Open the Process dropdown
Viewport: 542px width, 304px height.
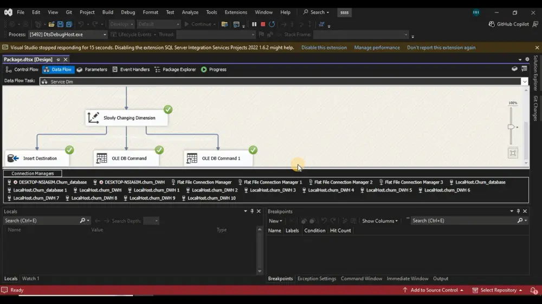105,35
